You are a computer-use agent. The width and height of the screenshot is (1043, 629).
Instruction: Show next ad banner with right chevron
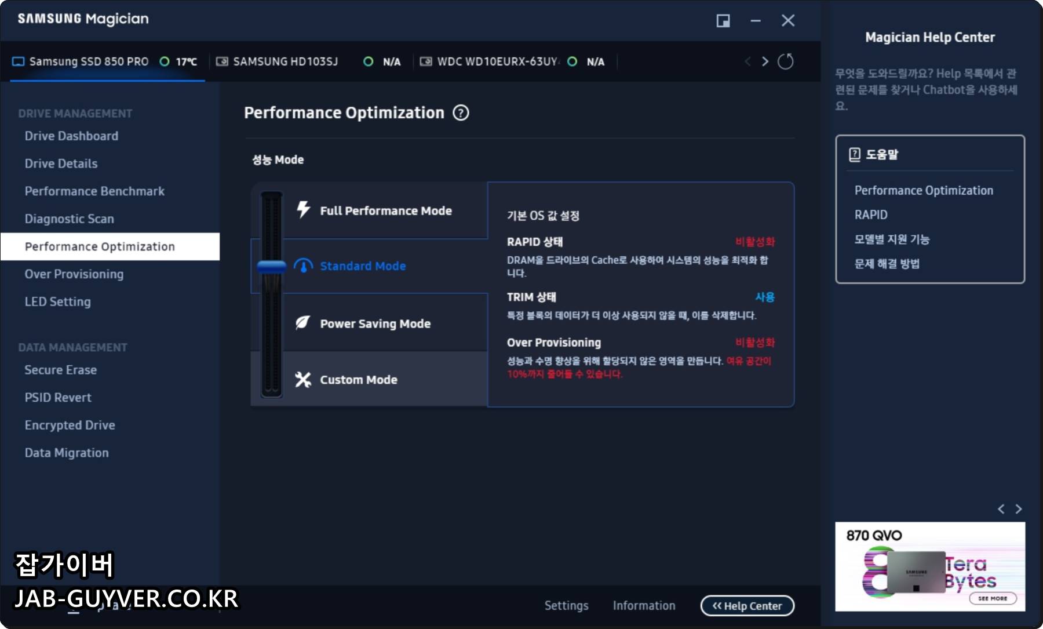coord(1019,509)
